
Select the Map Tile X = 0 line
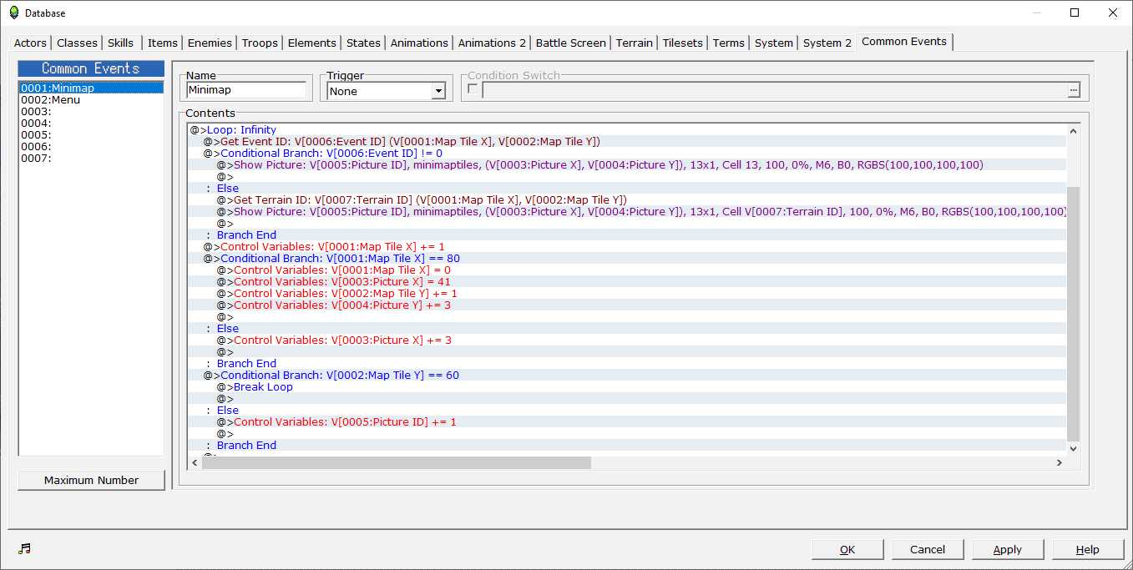pos(627,270)
